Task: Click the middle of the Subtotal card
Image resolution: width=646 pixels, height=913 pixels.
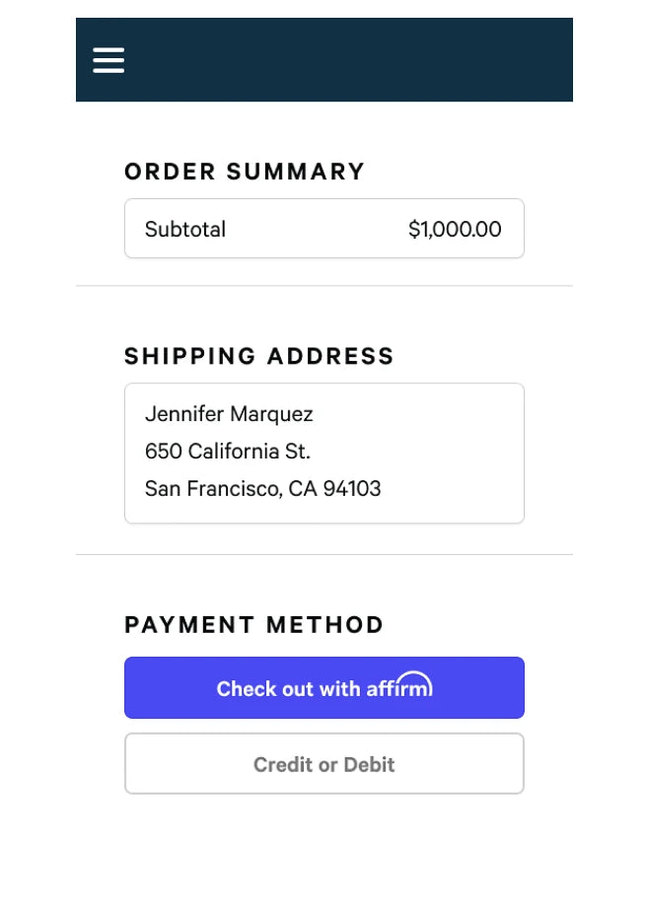Action: click(x=316, y=230)
